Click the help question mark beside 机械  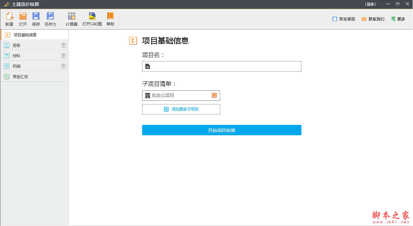(x=63, y=66)
